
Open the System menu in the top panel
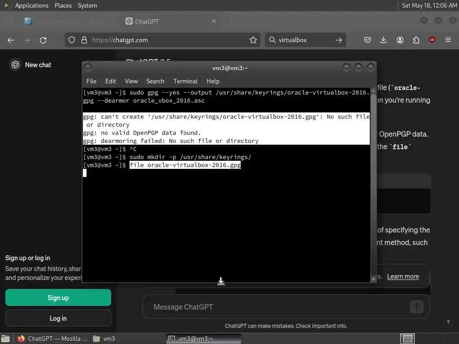87,5
